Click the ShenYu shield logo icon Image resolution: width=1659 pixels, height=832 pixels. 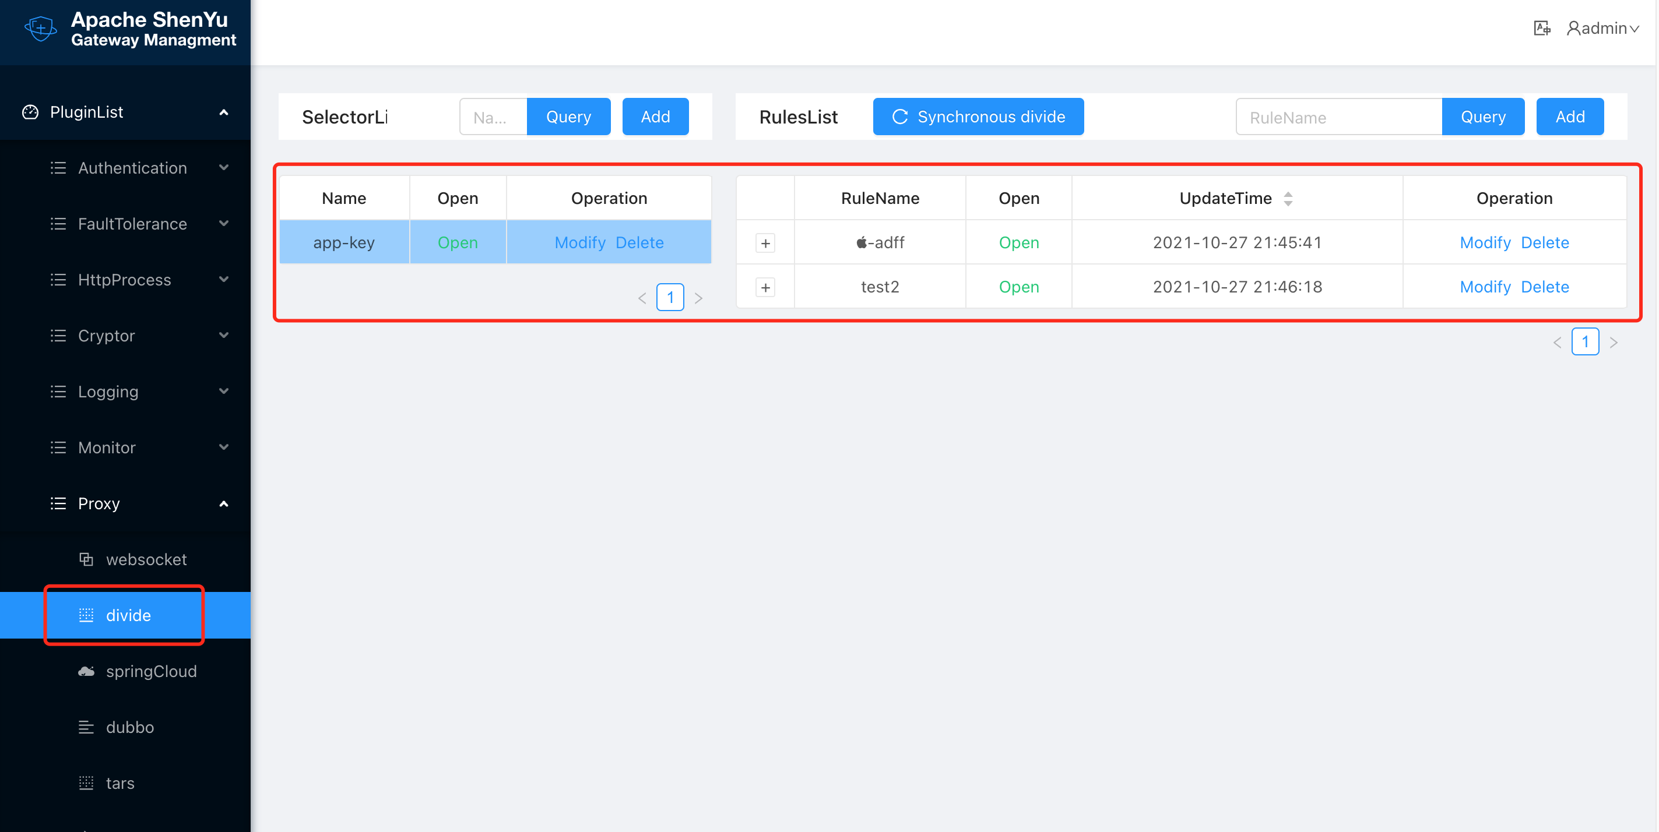click(x=41, y=29)
